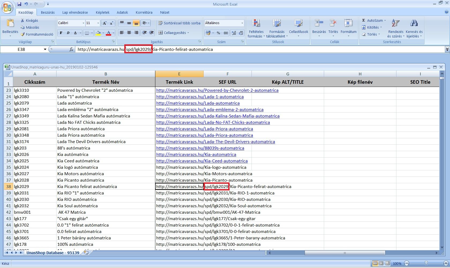Apply percent style to the cell
The image size is (450, 268).
[x=219, y=33]
